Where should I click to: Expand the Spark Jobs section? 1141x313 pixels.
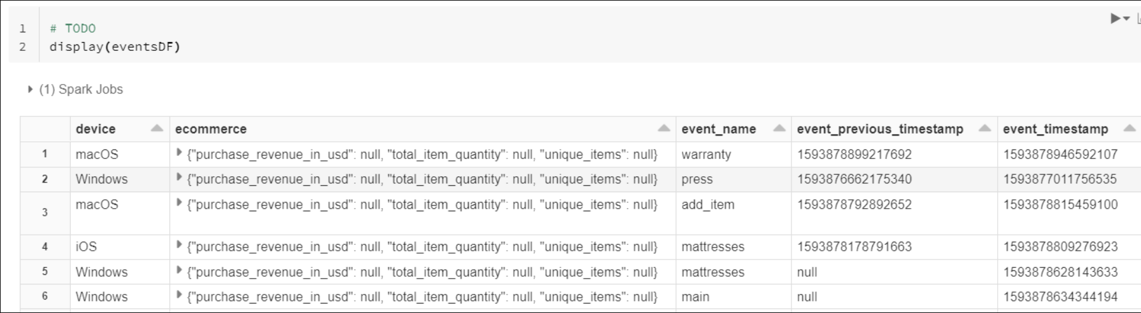click(30, 90)
